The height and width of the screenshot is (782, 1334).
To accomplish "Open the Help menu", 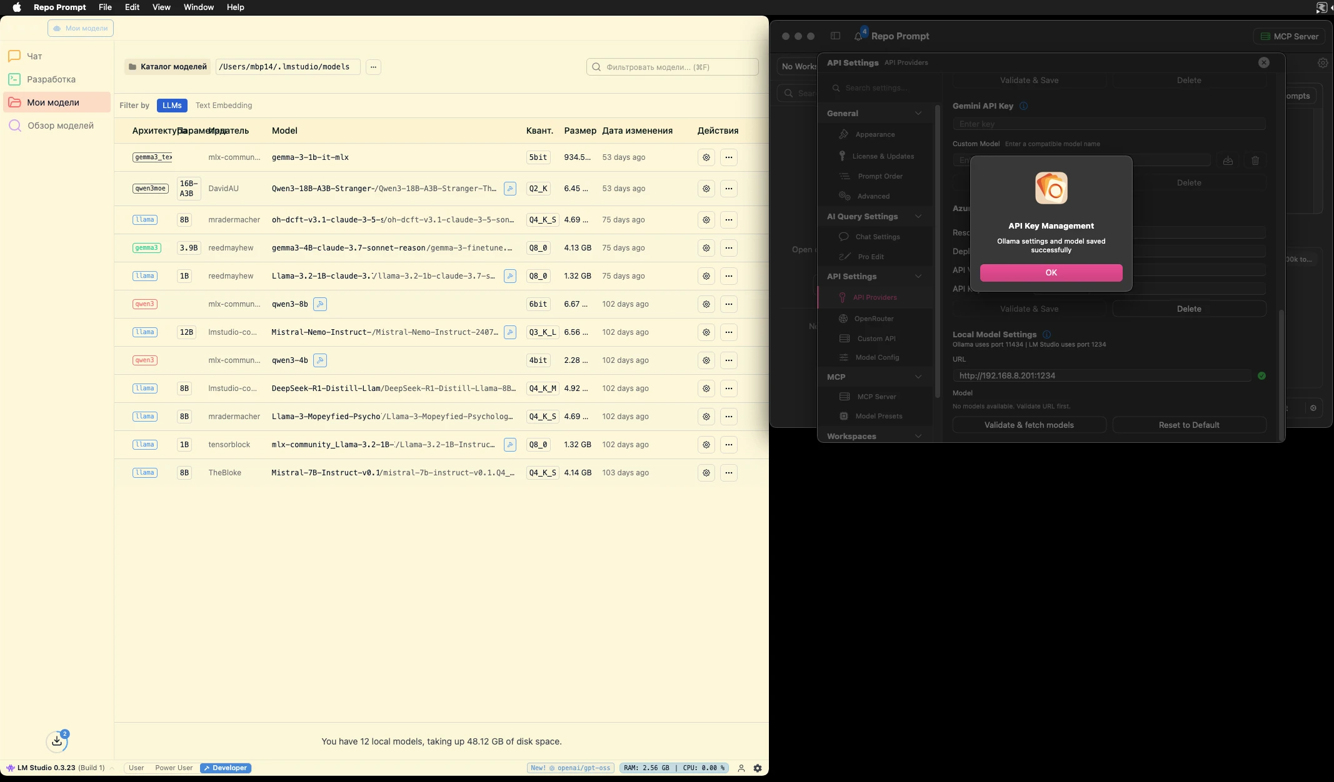I will tap(235, 7).
